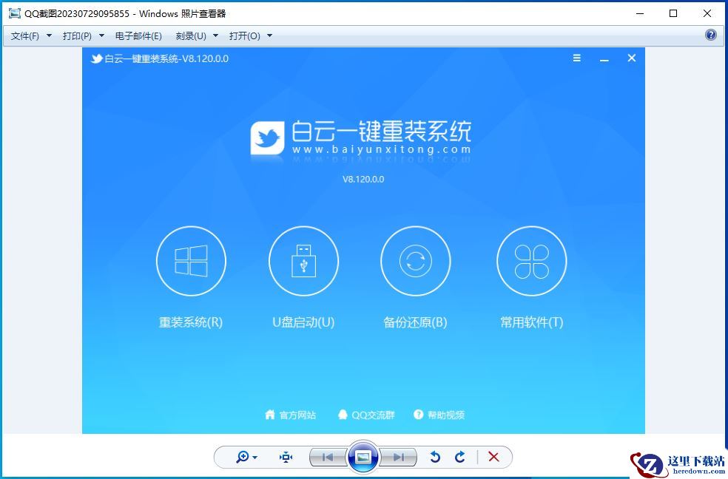Click the 电子邮件(E) menu item
Viewport: 728px width, 479px height.
click(x=138, y=36)
